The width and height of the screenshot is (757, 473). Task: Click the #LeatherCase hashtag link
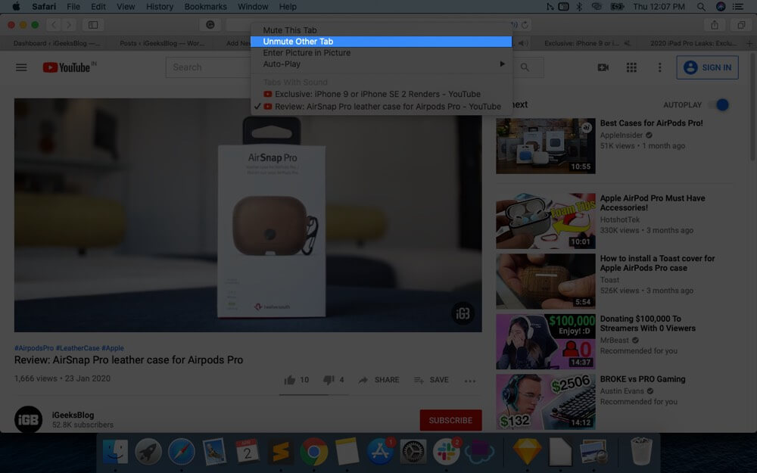click(x=77, y=348)
